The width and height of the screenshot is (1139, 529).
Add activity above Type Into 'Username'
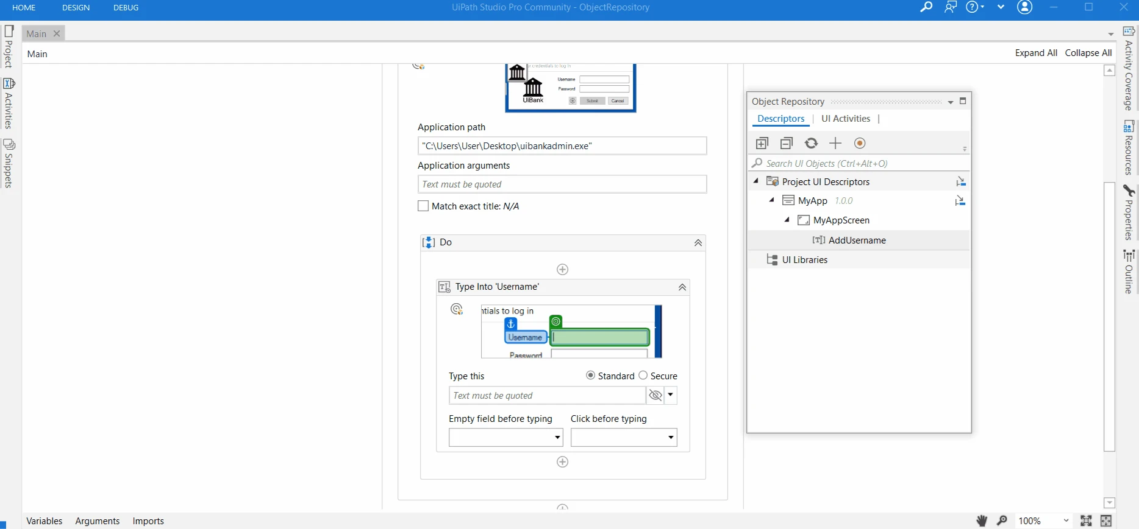click(563, 269)
